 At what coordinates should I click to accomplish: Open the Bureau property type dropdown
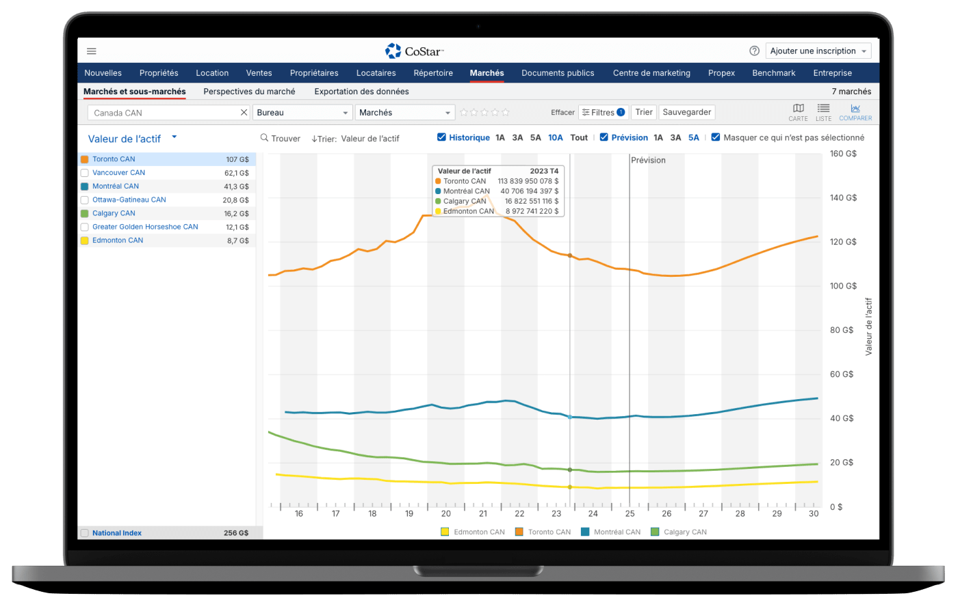(x=302, y=113)
